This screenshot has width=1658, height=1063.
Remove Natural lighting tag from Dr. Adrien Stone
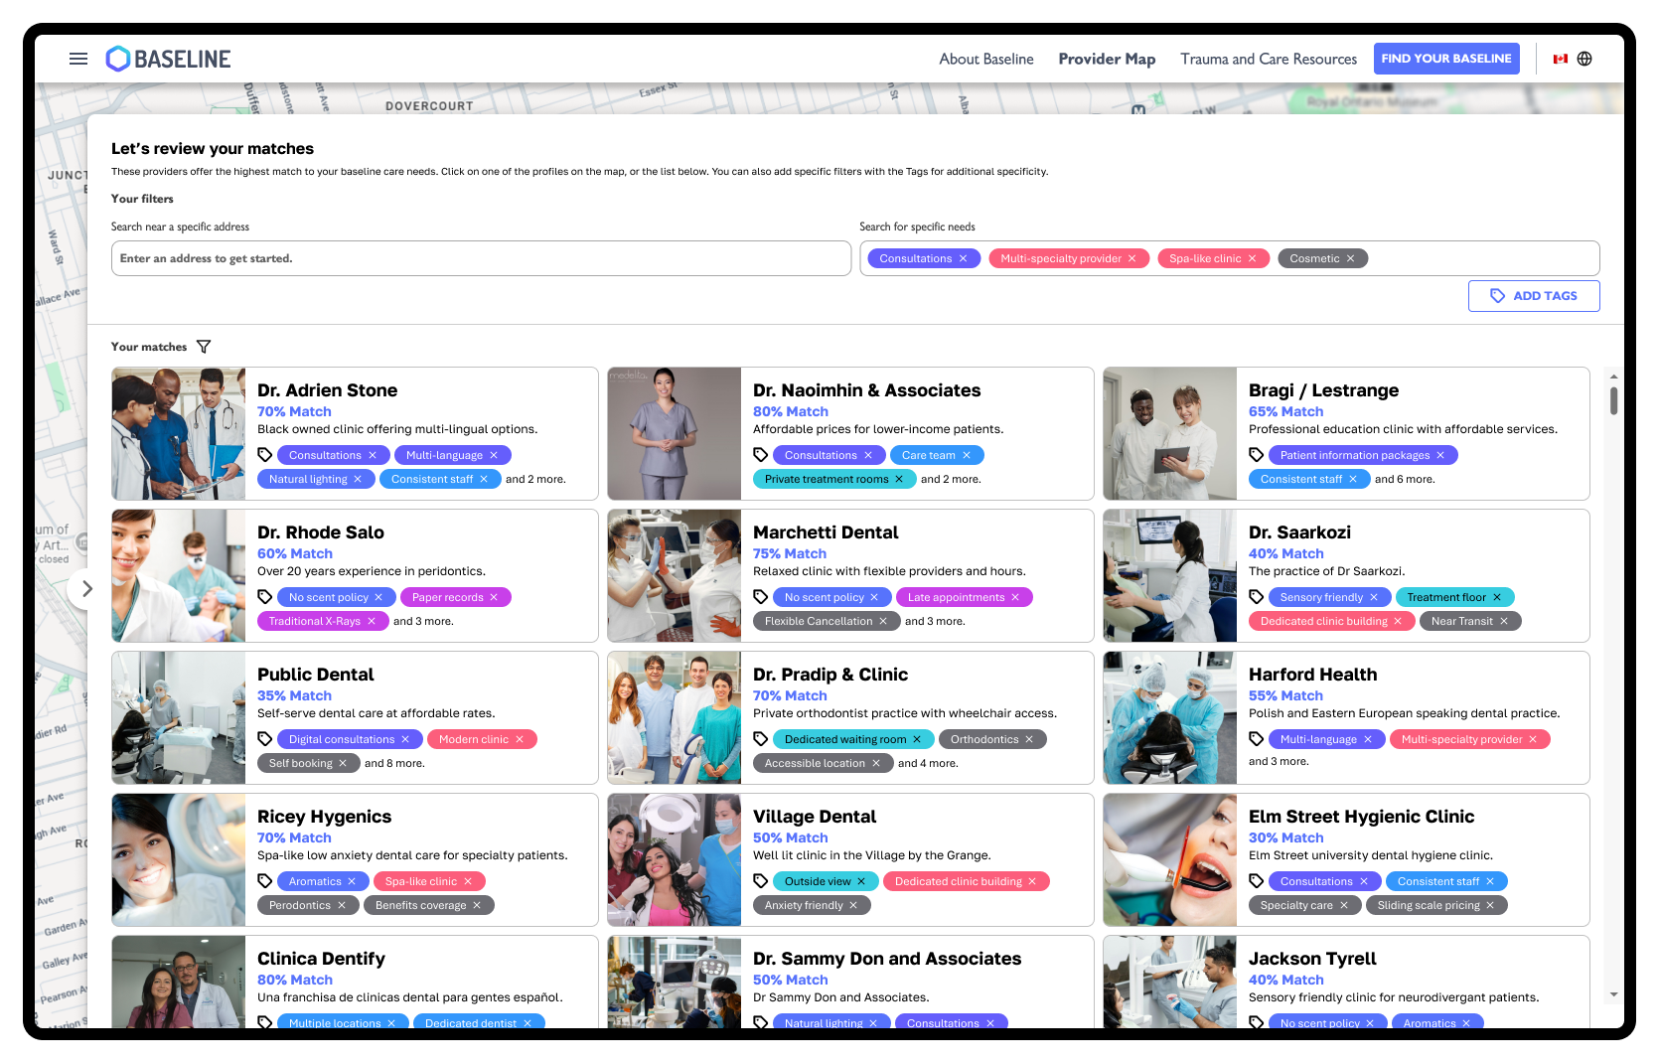click(359, 479)
